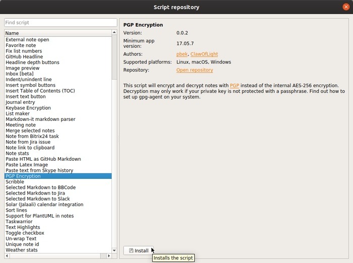Select the External note open script
Viewport: 353px width, 263px height.
point(58,40)
